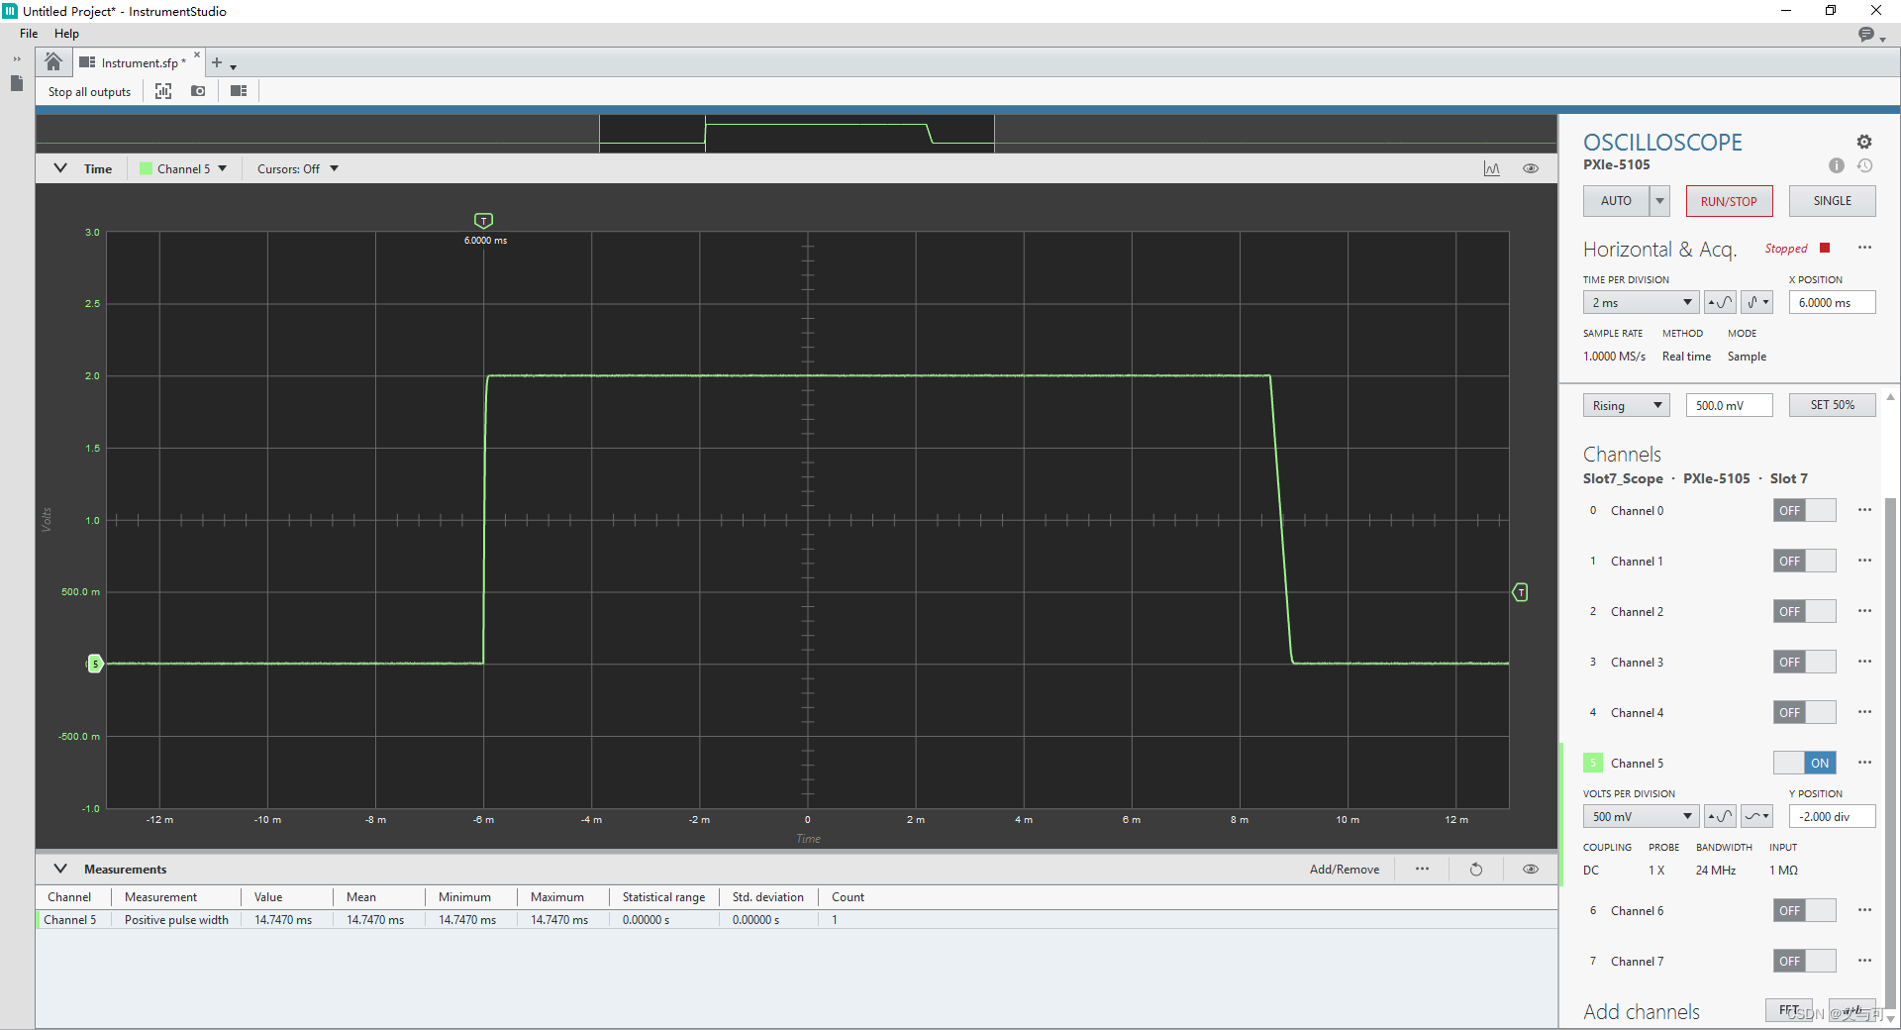Screen dimensions: 1901x1030
Task: Open the Cursors: Off dropdown
Action: [x=296, y=168]
